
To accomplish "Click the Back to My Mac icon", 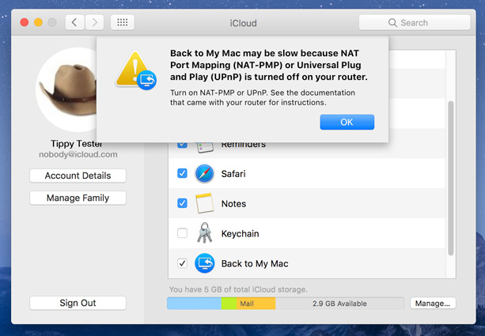I will click(x=204, y=263).
